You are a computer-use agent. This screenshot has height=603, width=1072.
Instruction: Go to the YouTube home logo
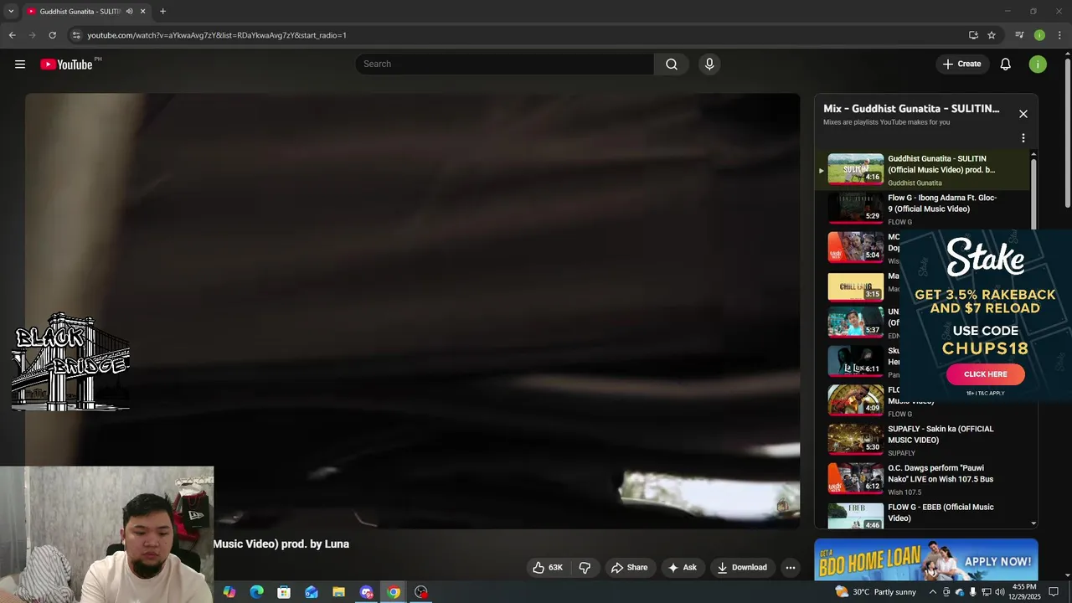pos(66,64)
